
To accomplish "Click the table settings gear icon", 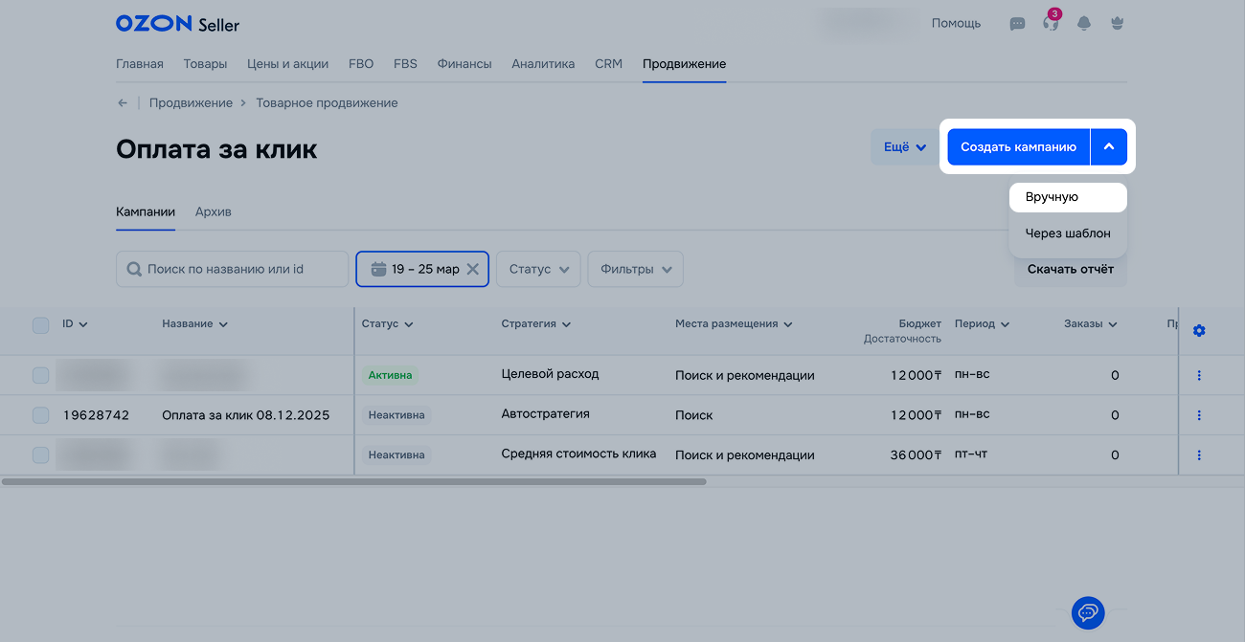I will tap(1199, 330).
